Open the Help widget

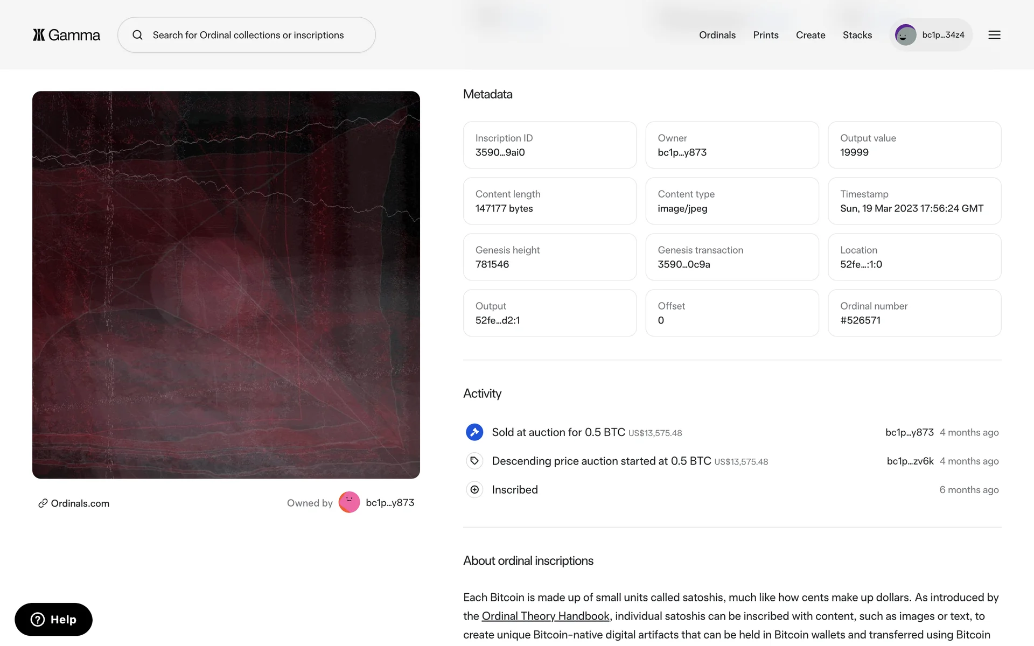coord(53,620)
